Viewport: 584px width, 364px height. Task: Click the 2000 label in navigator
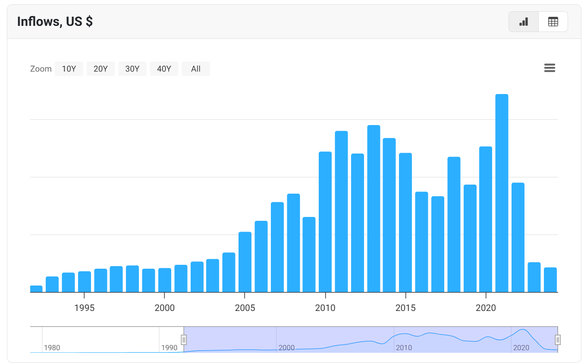coord(287,348)
